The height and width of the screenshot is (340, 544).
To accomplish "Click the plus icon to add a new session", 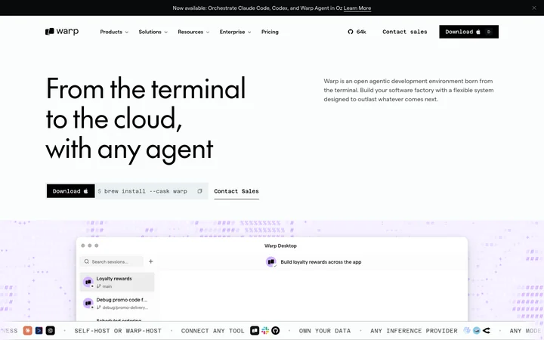I will [151, 261].
